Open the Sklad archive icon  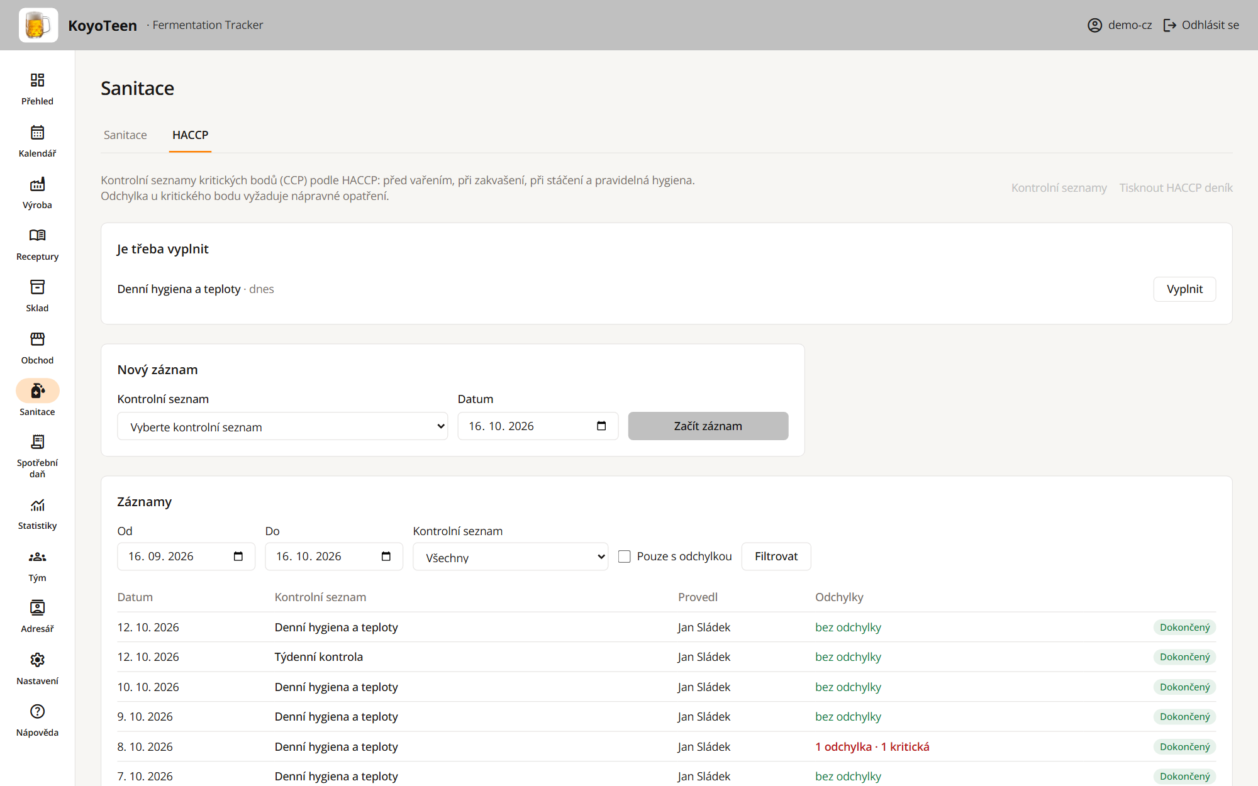pos(37,287)
